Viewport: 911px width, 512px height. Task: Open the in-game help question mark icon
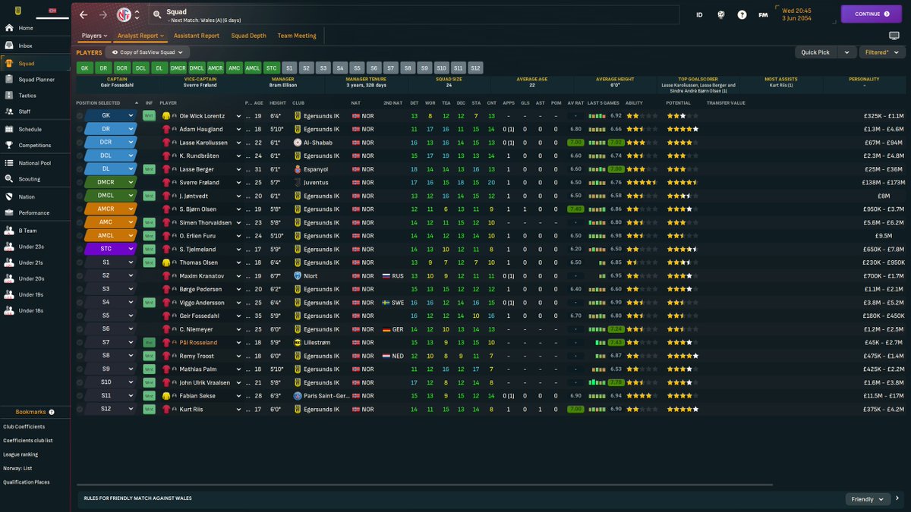coord(742,14)
